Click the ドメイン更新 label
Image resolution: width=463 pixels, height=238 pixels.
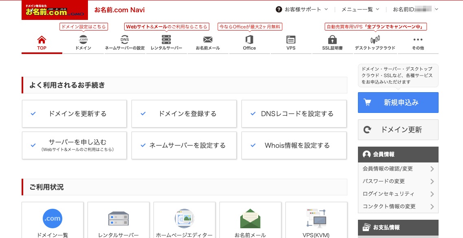[401, 130]
